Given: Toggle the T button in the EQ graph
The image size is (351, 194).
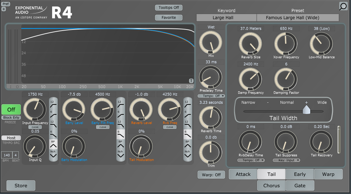Looking at the screenshot, I should [x=191, y=81].
